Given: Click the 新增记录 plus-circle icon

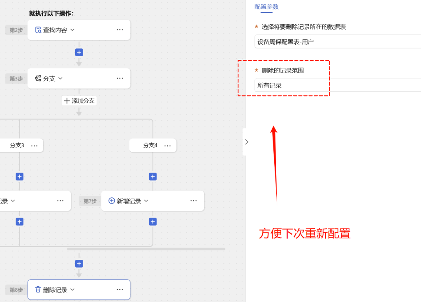Looking at the screenshot, I should (x=112, y=201).
